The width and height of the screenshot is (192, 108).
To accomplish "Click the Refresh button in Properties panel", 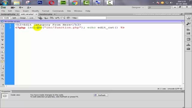I will (x=101, y=95).
